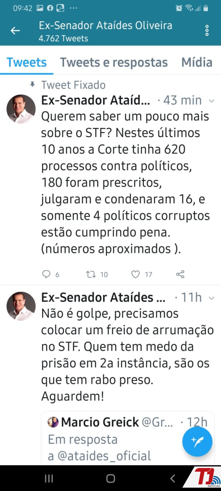Screen dimensions: 221x491
Task: Switch to the Tweets tab
Action: pos(27,62)
